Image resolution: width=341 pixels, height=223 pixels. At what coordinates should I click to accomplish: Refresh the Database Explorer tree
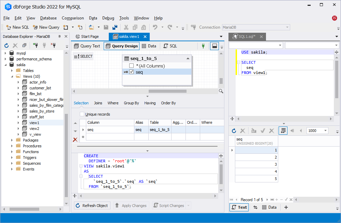click(x=6, y=45)
